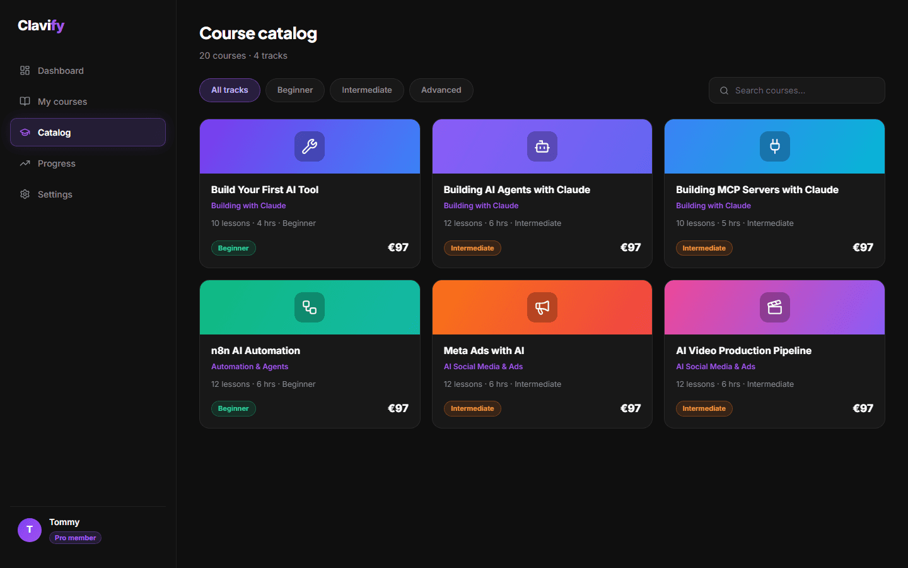Click the Settings gear icon
This screenshot has width=908, height=568.
pos(25,194)
